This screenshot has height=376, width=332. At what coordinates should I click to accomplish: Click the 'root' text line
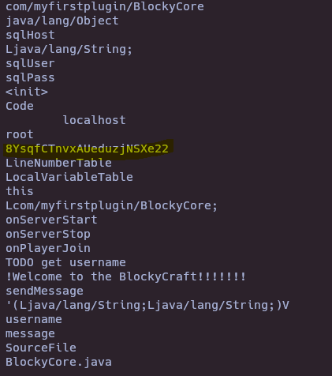pos(20,134)
